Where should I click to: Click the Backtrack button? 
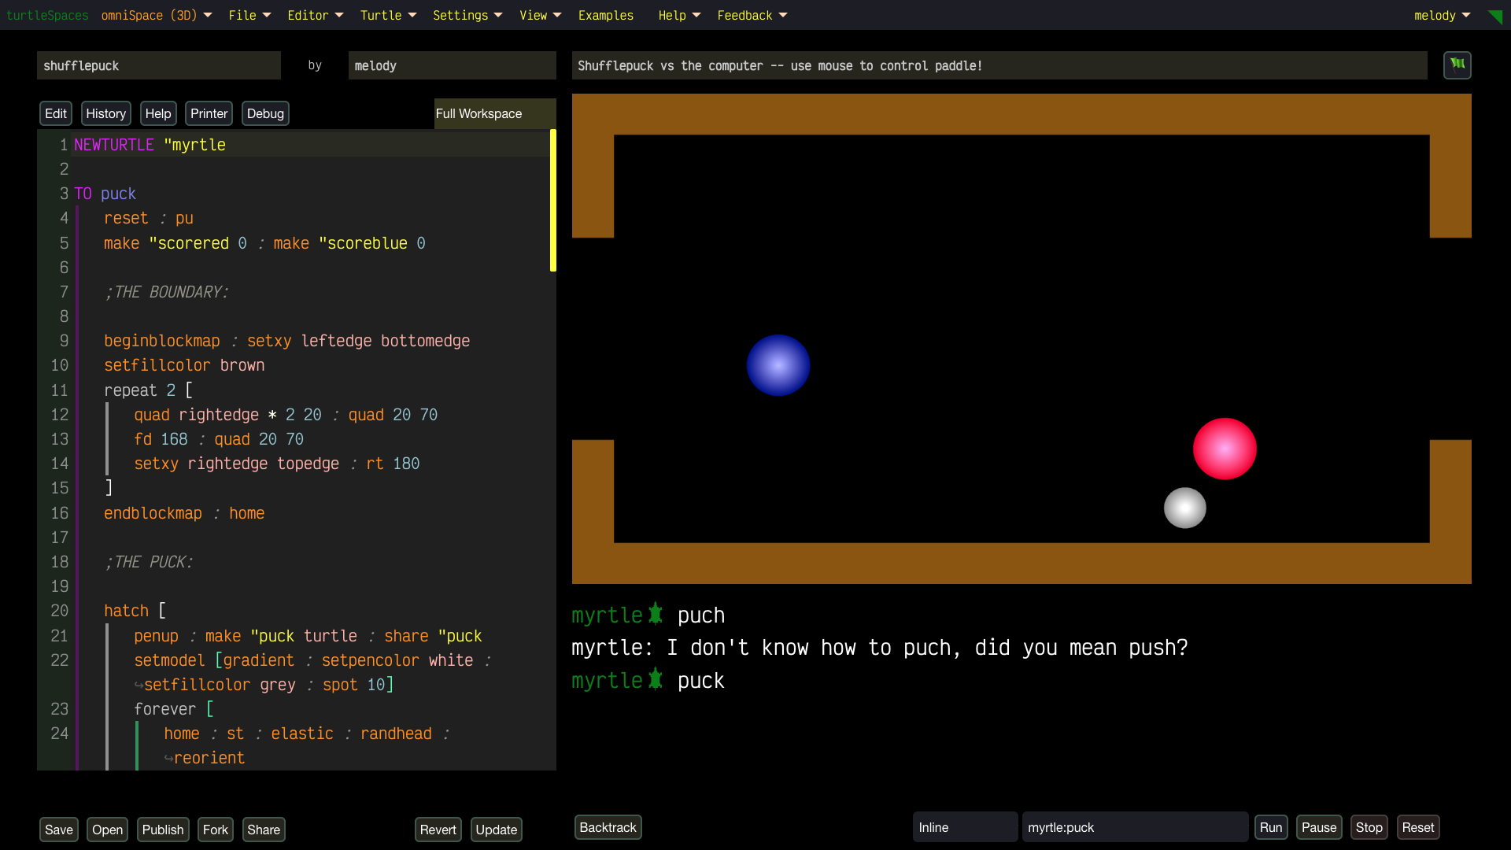point(608,827)
